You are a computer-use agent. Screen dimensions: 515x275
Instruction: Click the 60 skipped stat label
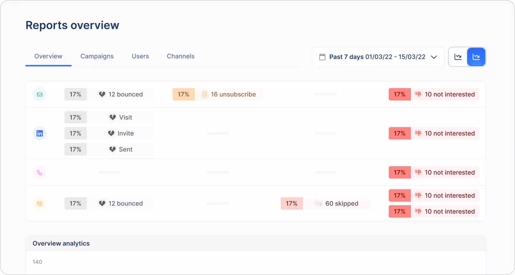[x=342, y=204]
